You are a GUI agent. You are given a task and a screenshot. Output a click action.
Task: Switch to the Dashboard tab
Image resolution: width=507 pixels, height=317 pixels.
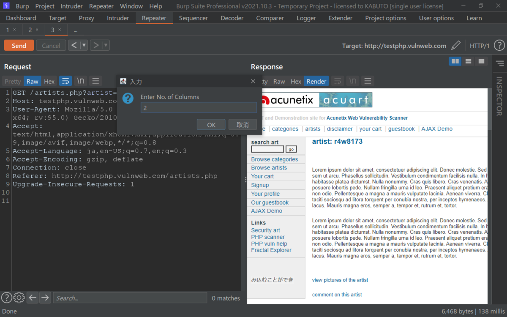click(21, 18)
